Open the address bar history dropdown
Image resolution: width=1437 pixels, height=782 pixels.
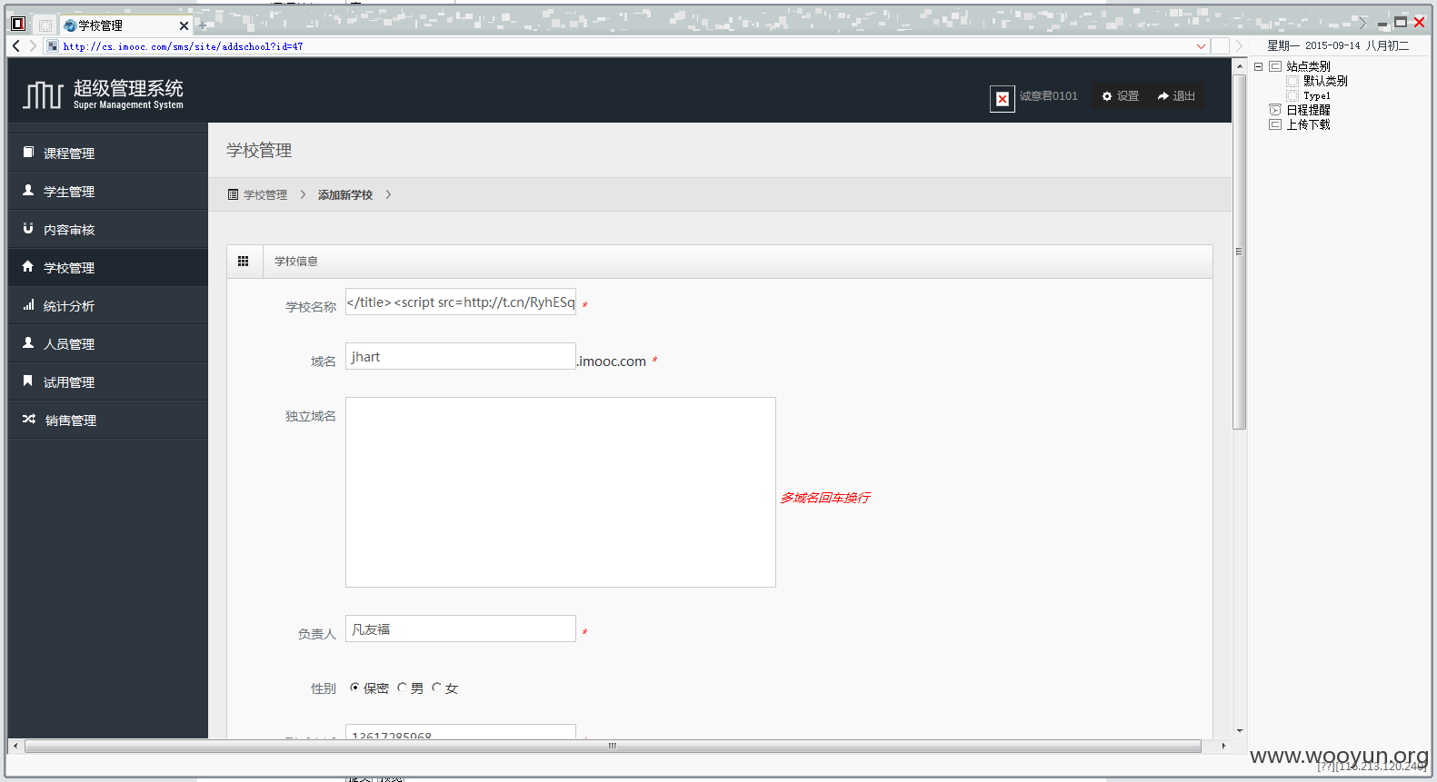coord(1201,46)
